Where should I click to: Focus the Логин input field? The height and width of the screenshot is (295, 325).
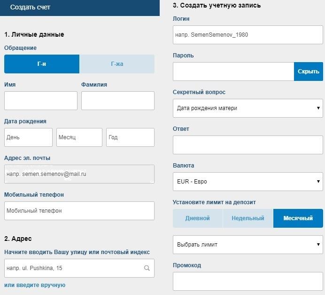tap(248, 35)
